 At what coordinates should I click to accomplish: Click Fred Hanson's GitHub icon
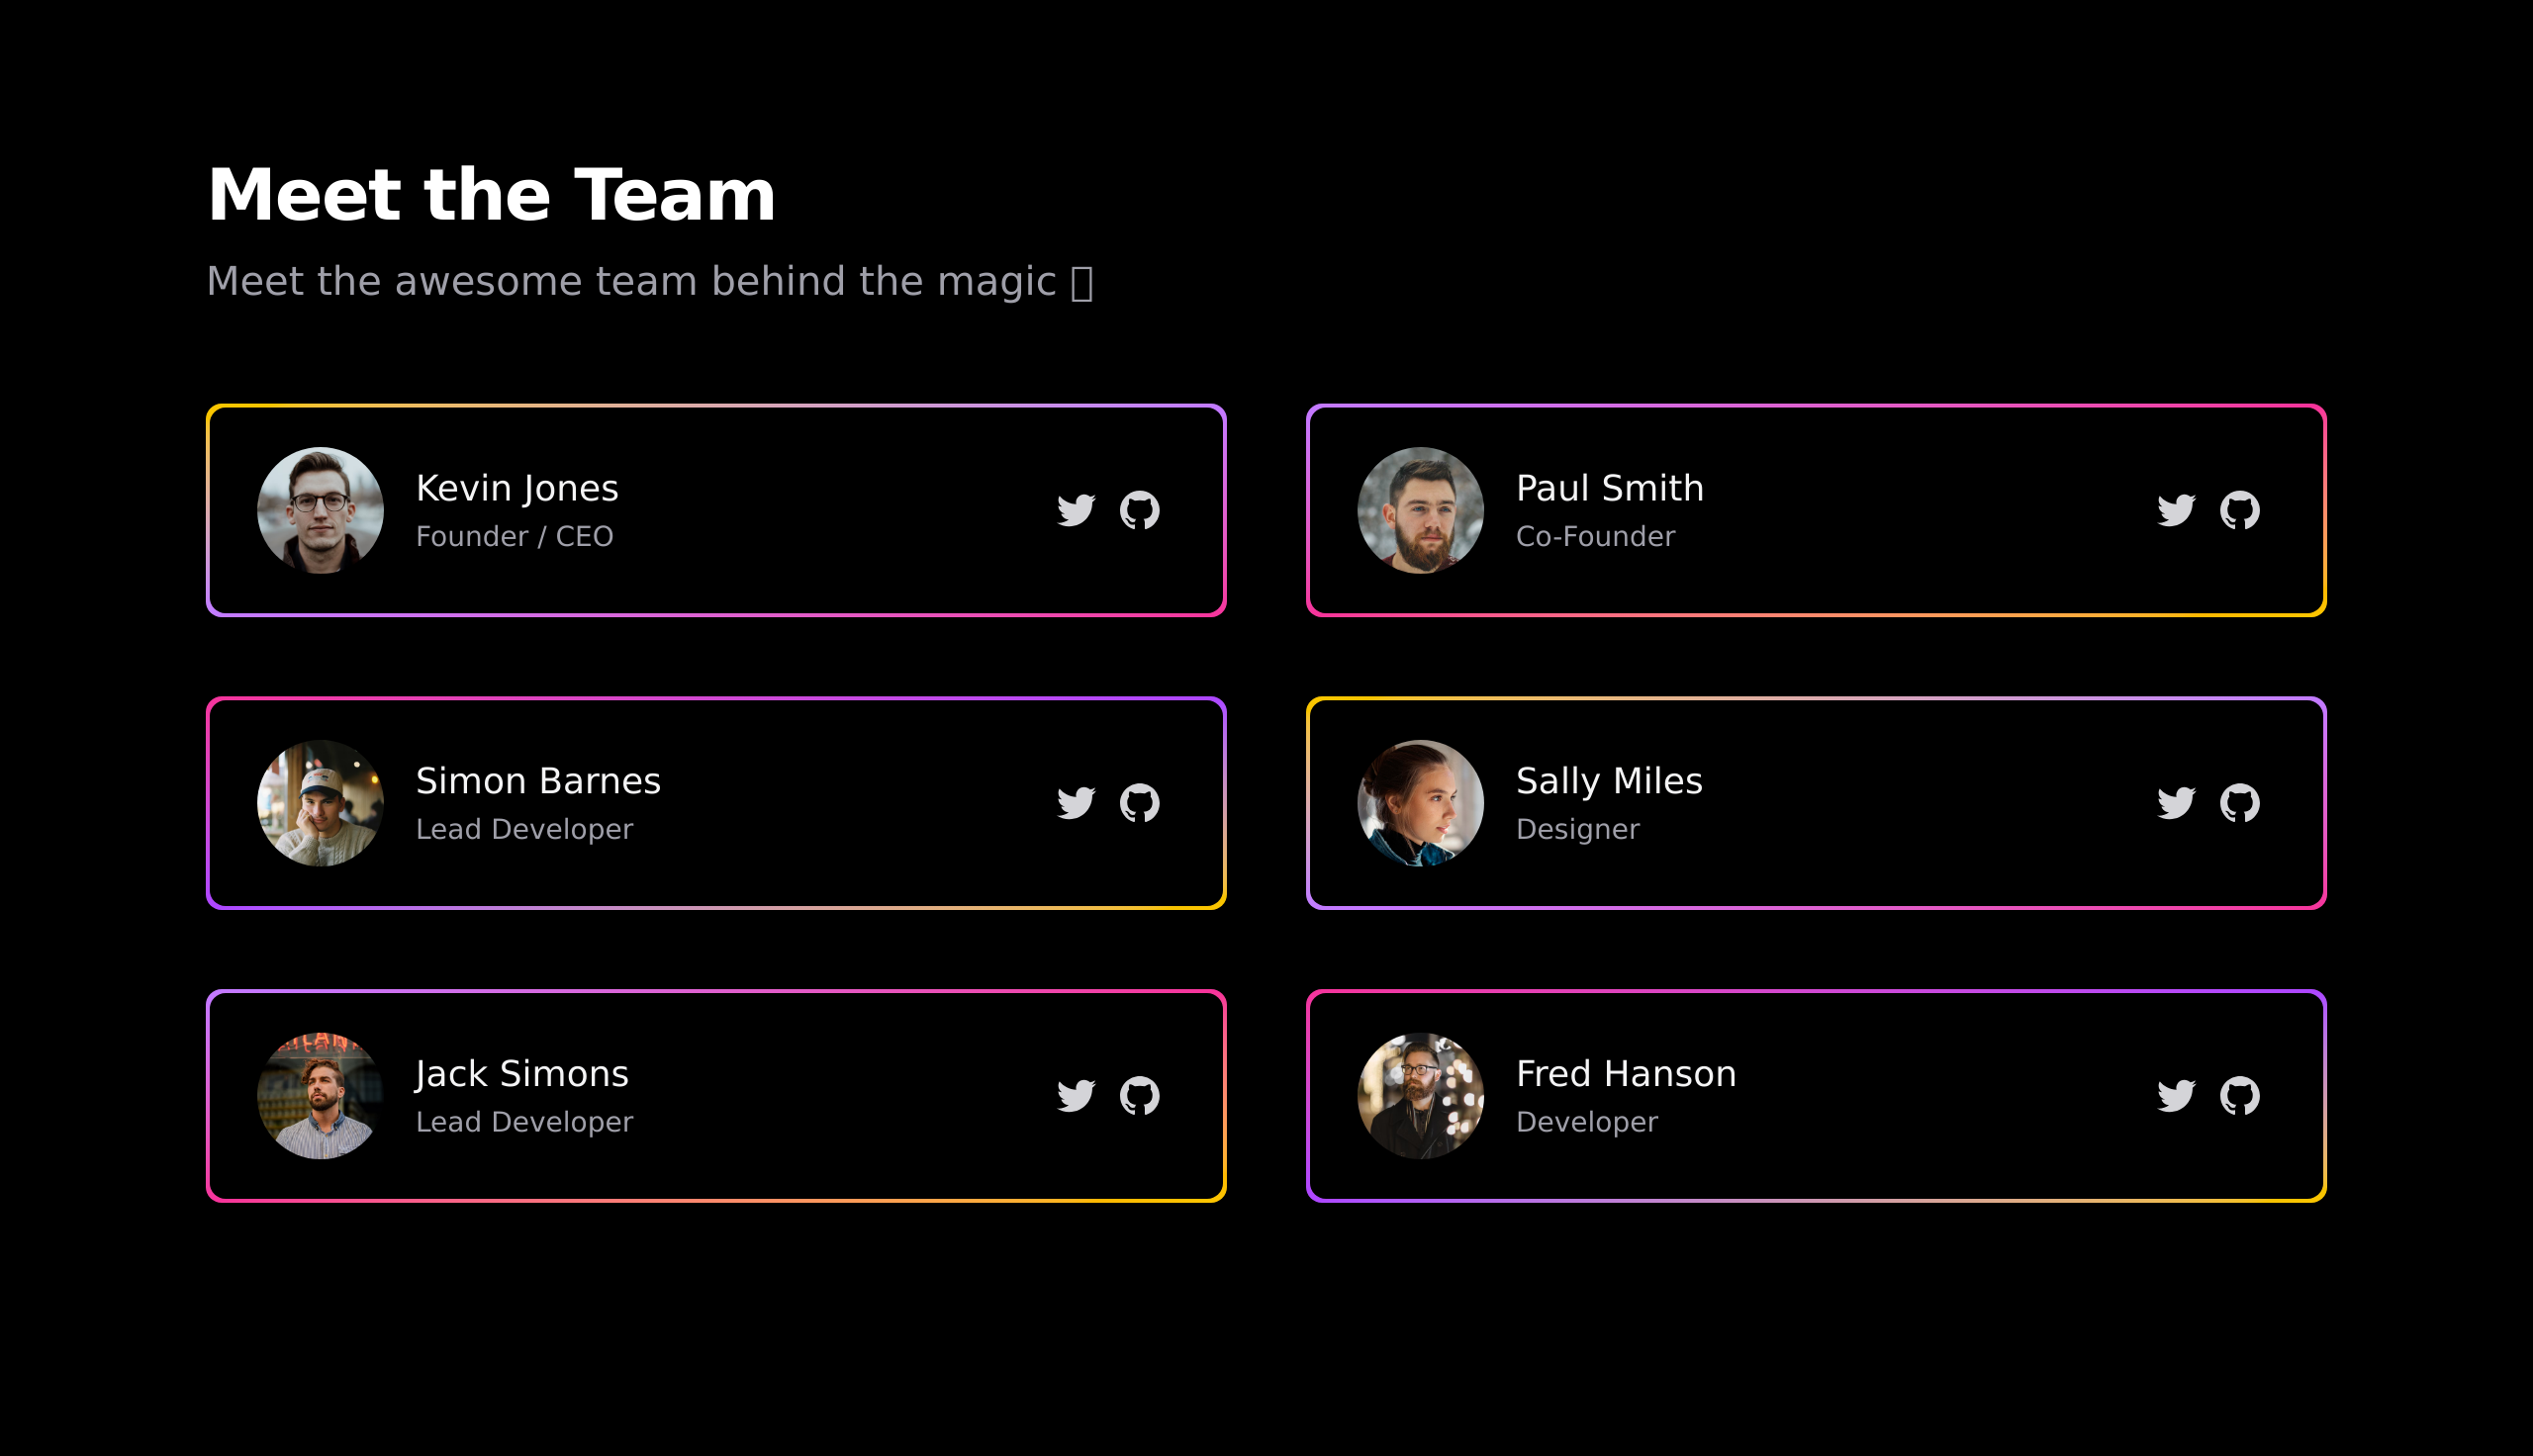(2240, 1096)
